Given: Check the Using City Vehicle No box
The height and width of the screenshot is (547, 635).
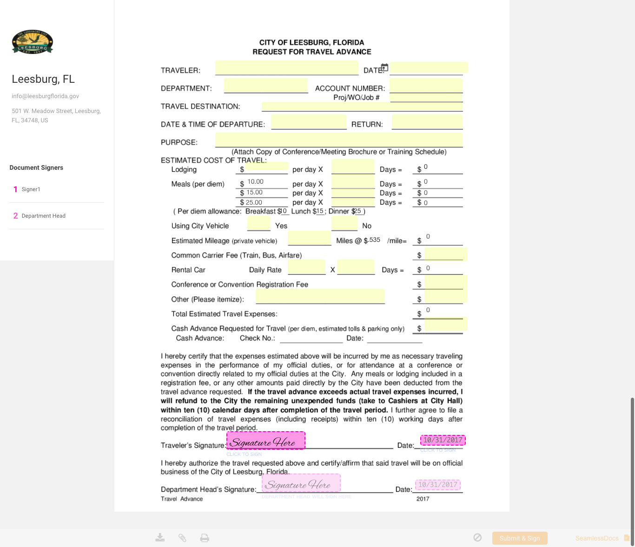Looking at the screenshot, I should point(344,223).
